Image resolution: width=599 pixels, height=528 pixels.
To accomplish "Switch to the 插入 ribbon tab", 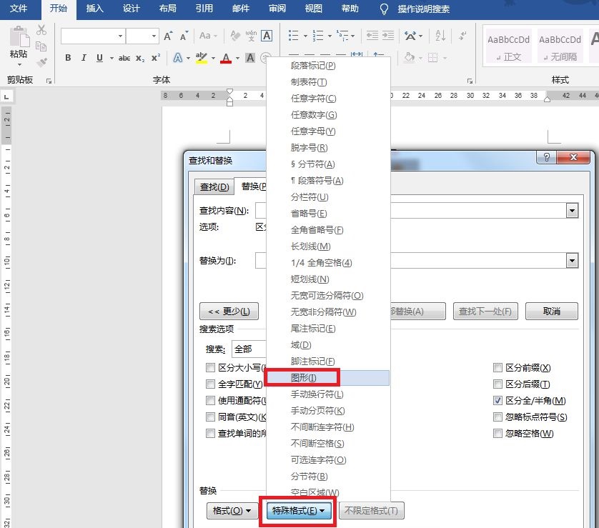I will [94, 9].
